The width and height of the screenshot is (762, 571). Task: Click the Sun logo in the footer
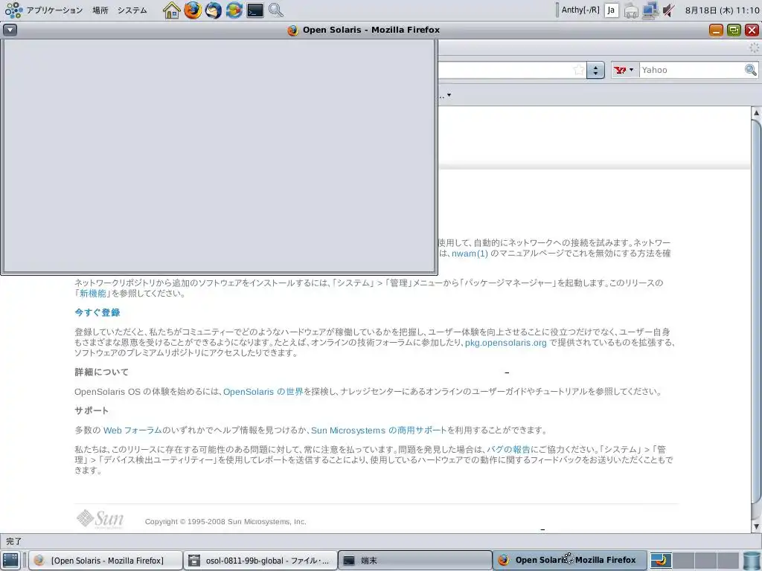pos(100,519)
